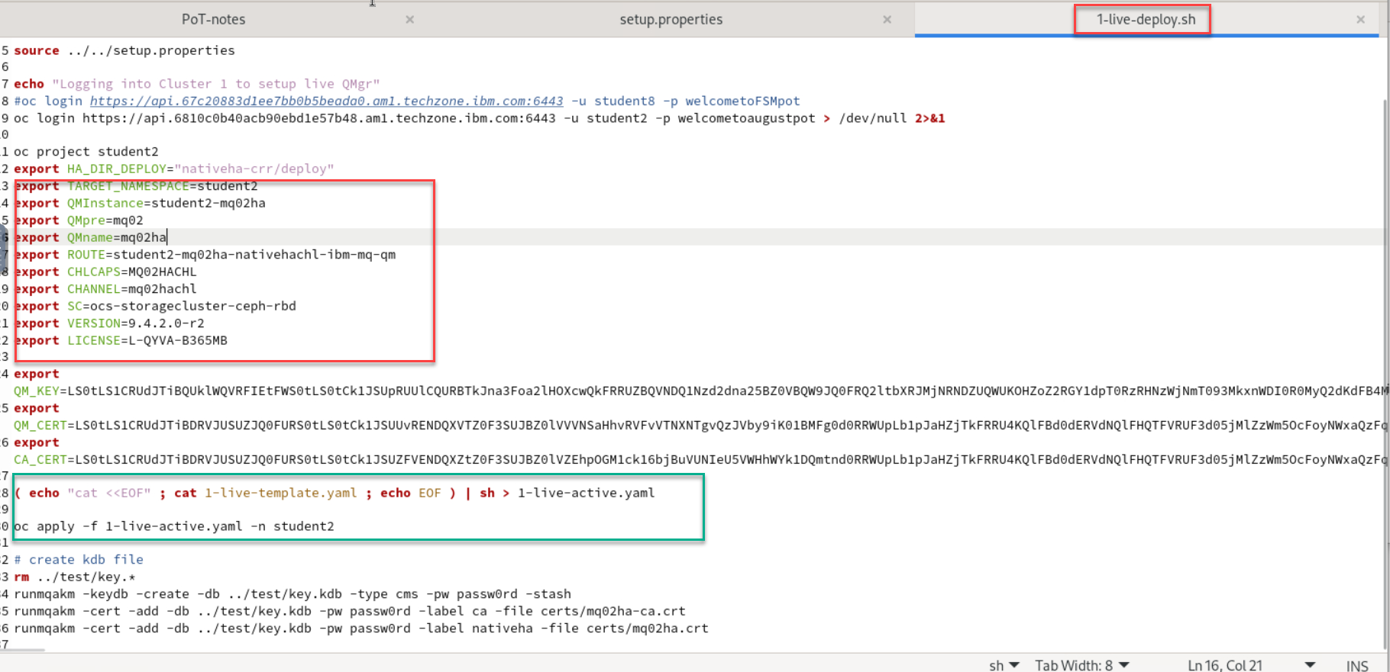Open the Ln 16, Col 21 position dropdown

pos(1251,665)
